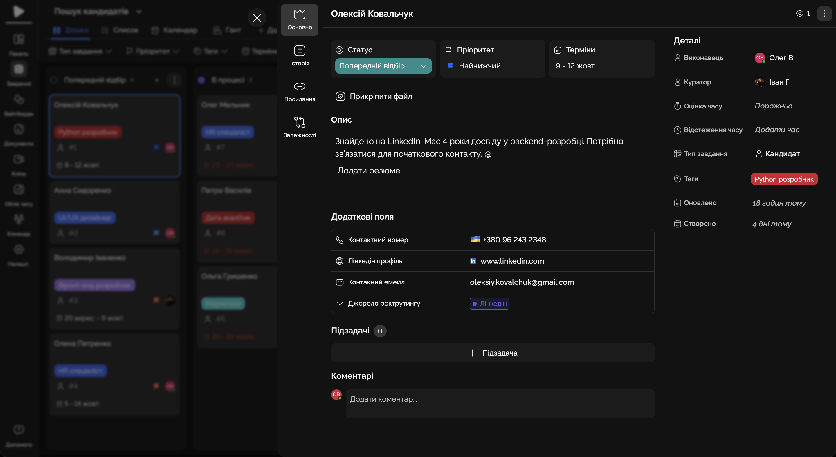
Task: Select the Лінкедін source chip
Action: click(x=489, y=304)
